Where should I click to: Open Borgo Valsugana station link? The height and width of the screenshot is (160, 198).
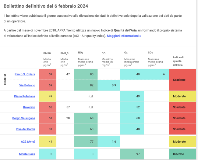[23, 118]
